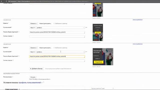Viewport: 160px width, 90px height.
Task: Click the Санкт-Петербург и Ленинградская область text
Action: point(40,79)
